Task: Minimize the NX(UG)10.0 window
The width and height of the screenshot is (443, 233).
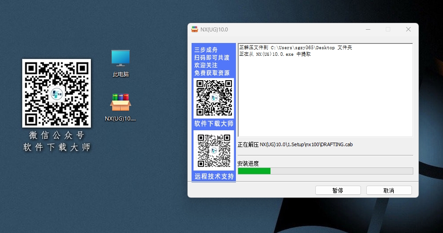Action: (x=368, y=29)
